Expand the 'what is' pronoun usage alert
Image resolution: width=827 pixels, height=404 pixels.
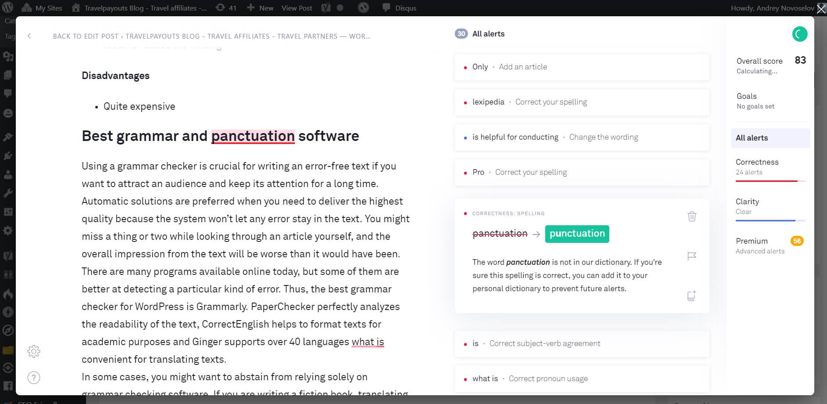582,379
